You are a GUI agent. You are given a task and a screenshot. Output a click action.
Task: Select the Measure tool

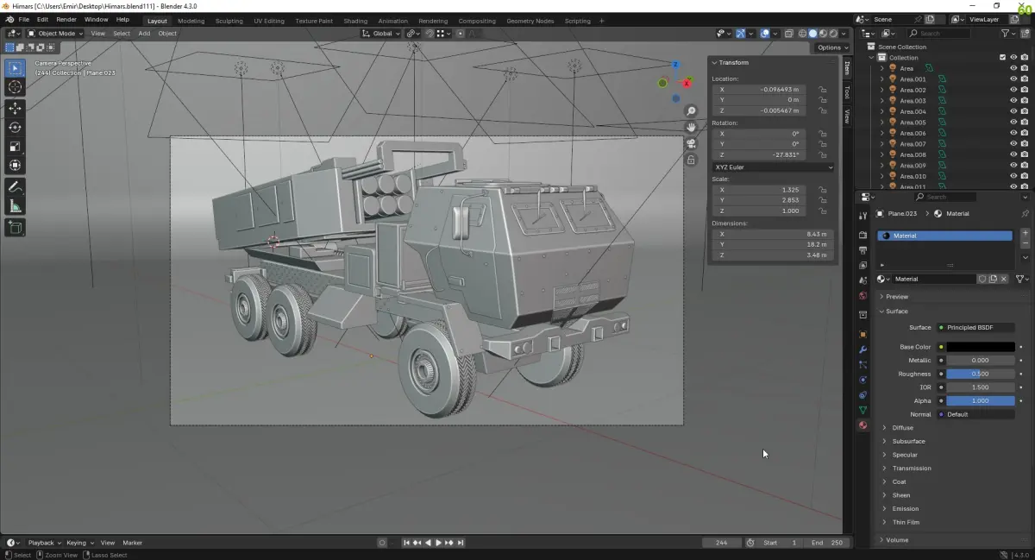point(16,205)
